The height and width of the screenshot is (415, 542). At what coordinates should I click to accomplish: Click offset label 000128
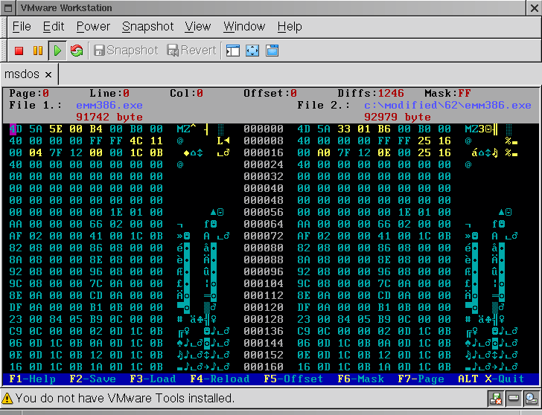pos(264,319)
